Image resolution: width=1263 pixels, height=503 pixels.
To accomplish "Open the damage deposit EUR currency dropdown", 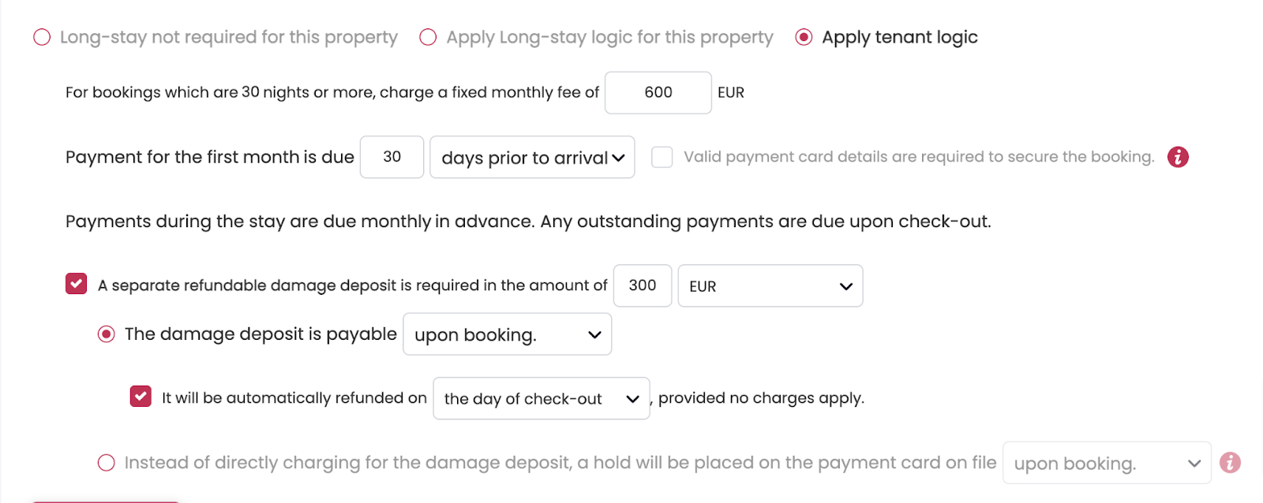I will coord(770,286).
